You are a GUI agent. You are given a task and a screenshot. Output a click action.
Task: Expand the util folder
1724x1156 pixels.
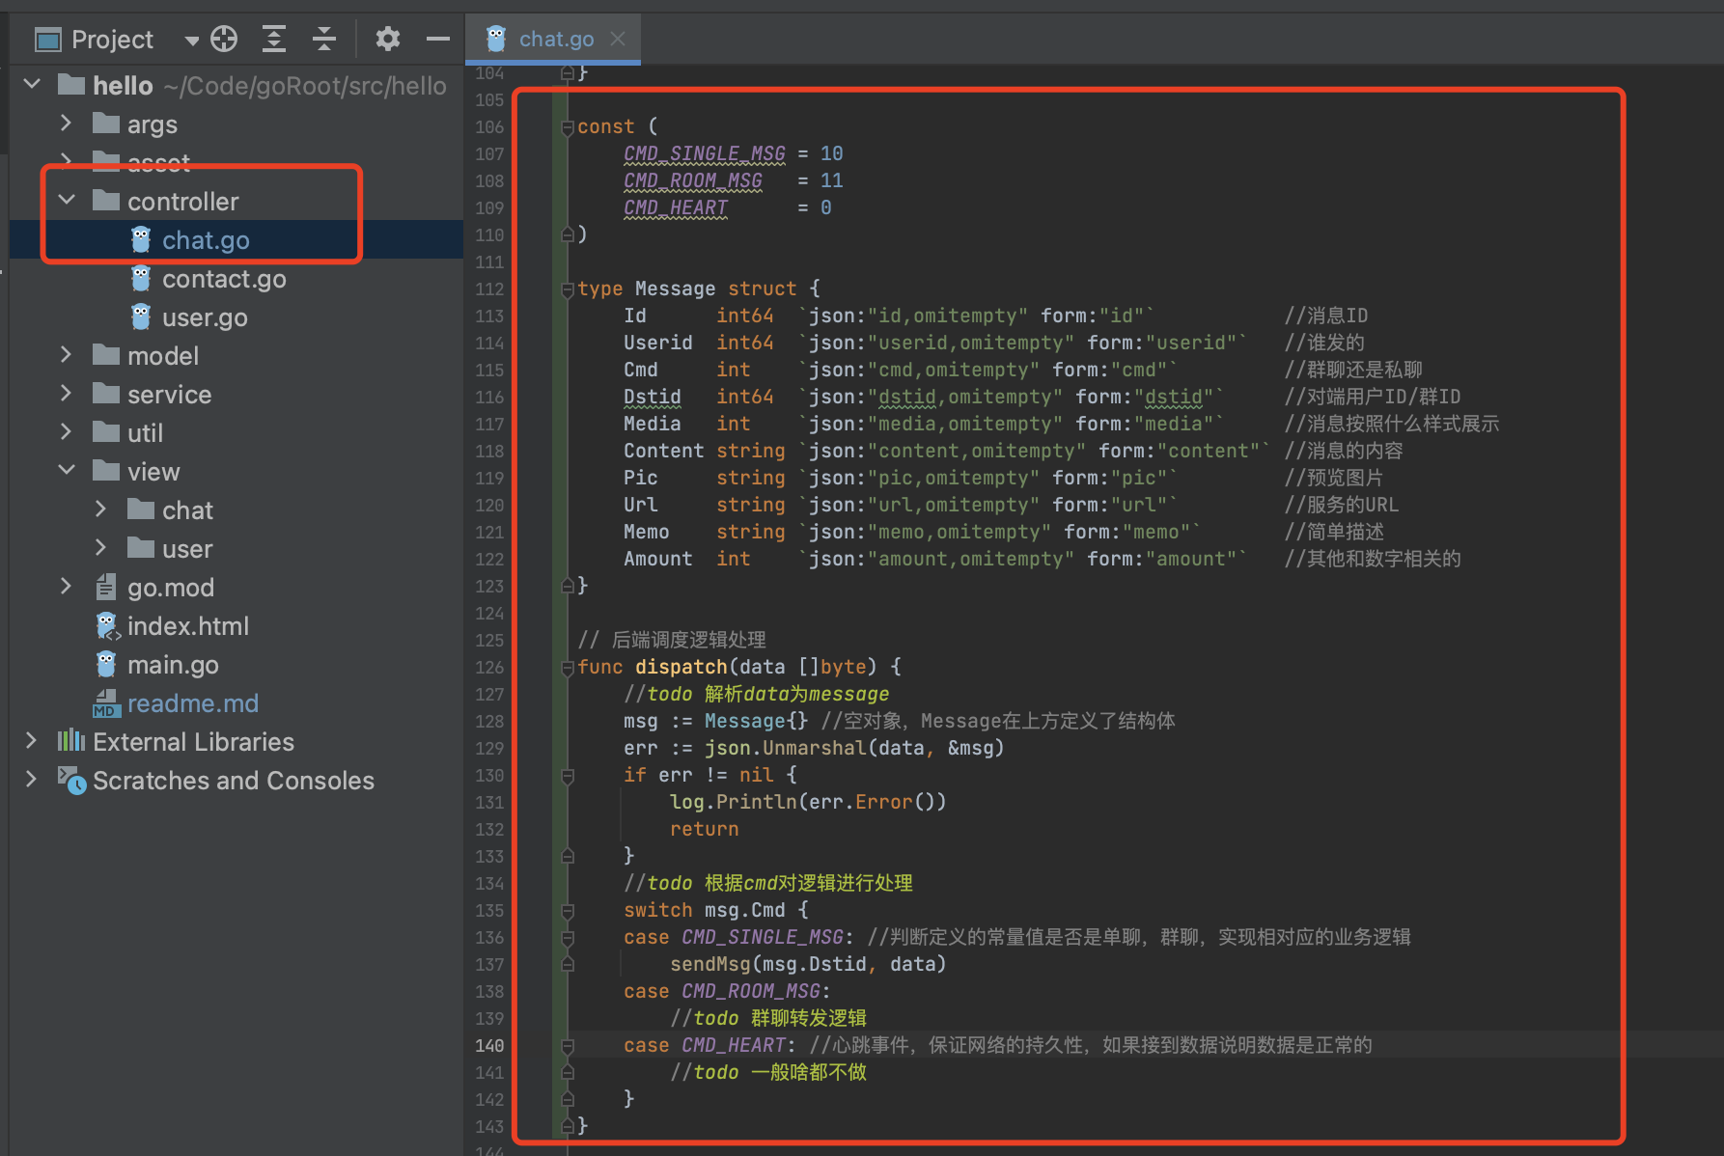(66, 432)
